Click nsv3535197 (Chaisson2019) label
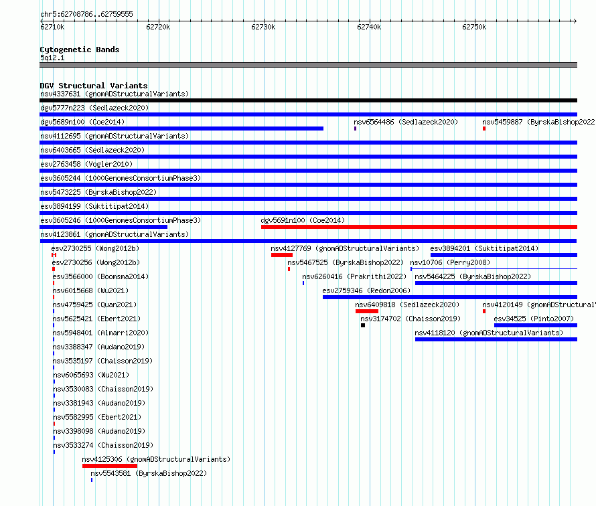This screenshot has height=506, width=596. coord(102,361)
